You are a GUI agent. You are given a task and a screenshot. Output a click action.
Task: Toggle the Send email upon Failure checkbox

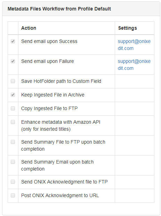coord(13,61)
